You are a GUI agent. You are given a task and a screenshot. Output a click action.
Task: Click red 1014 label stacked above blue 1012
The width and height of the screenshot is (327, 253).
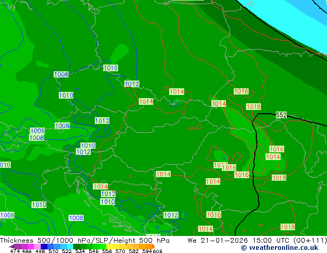tap(100, 186)
